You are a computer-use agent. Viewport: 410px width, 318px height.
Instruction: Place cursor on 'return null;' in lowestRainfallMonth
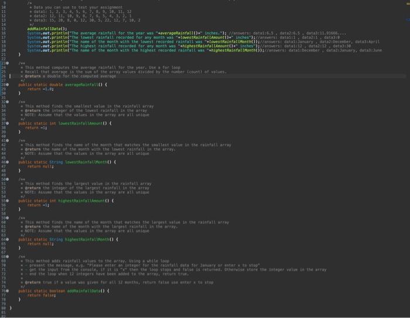pos(40,167)
